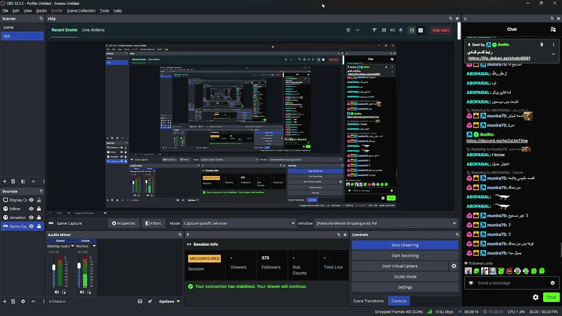This screenshot has height=316, width=562.
Task: Skip the current alert
Action: (x=440, y=30)
